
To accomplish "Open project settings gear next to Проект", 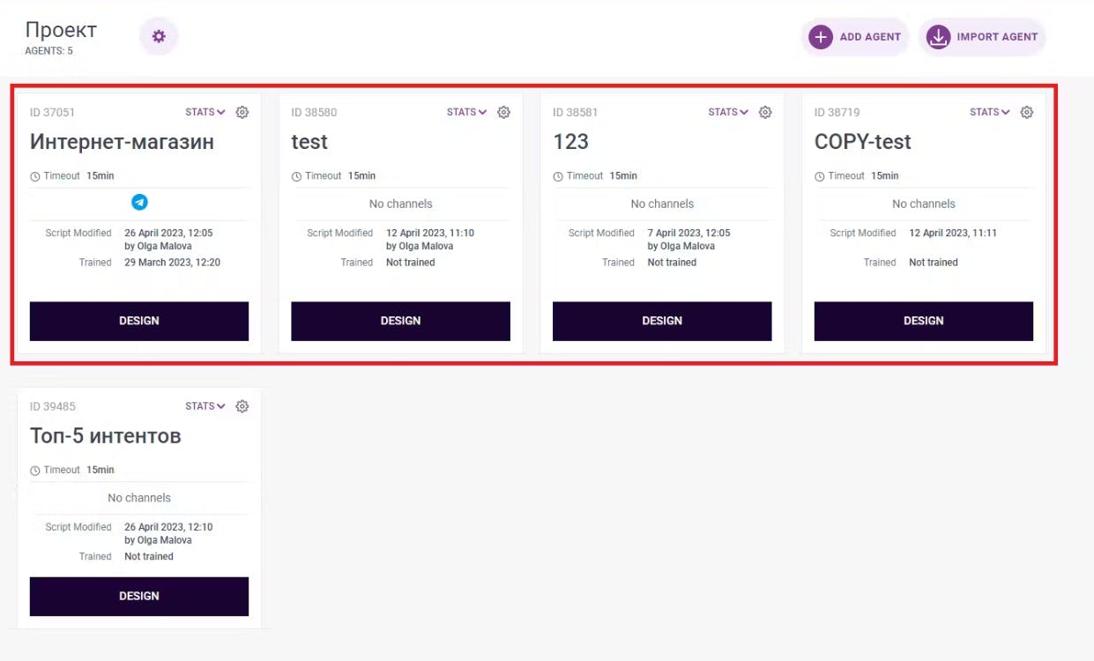I will (x=159, y=36).
